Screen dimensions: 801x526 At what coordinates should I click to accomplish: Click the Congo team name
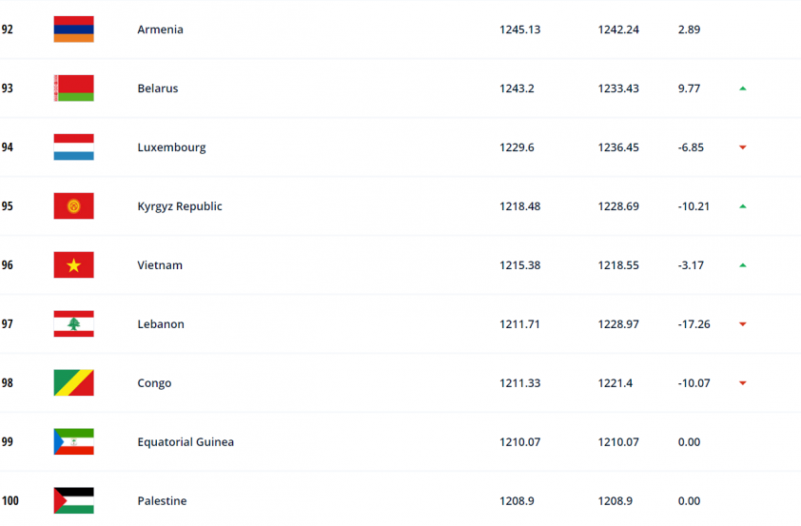[154, 383]
